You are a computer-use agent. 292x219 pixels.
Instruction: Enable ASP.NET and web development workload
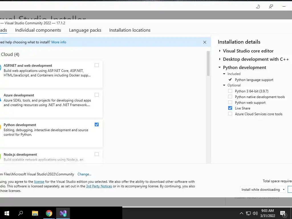point(97,65)
